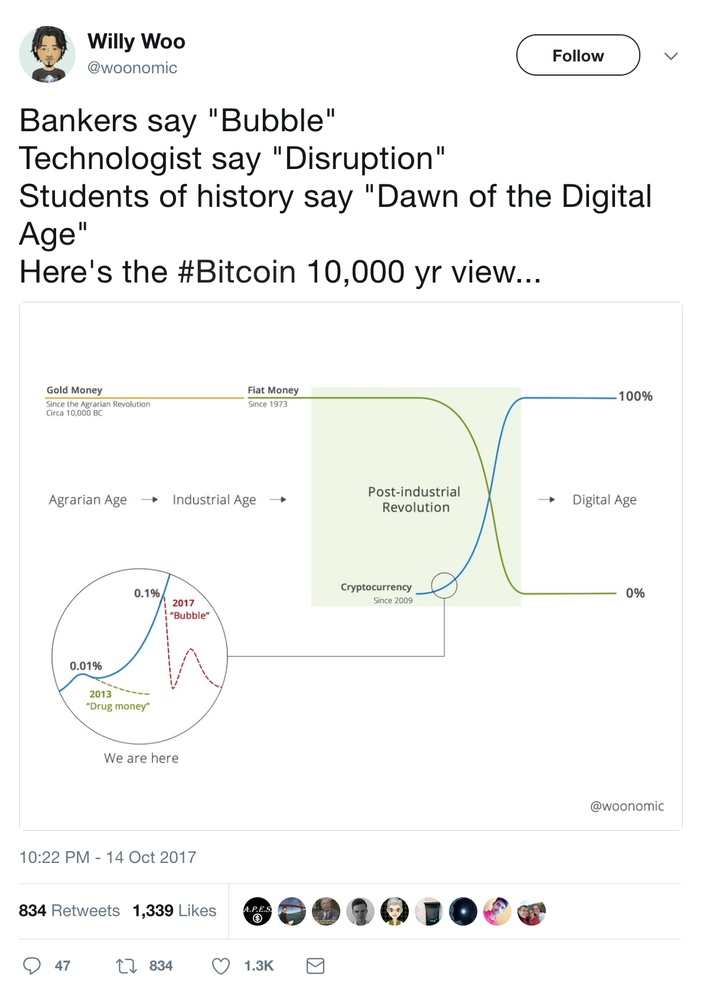703x1006 pixels.
Task: Click the green-haired cartoon liker avatar
Action: coord(395,911)
